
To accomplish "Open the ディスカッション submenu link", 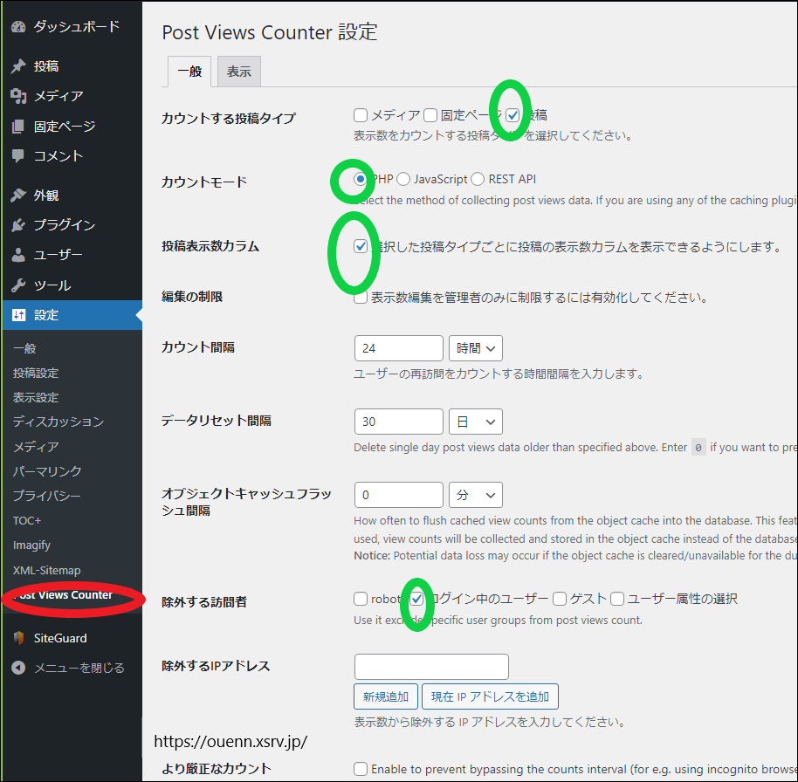I will [58, 422].
